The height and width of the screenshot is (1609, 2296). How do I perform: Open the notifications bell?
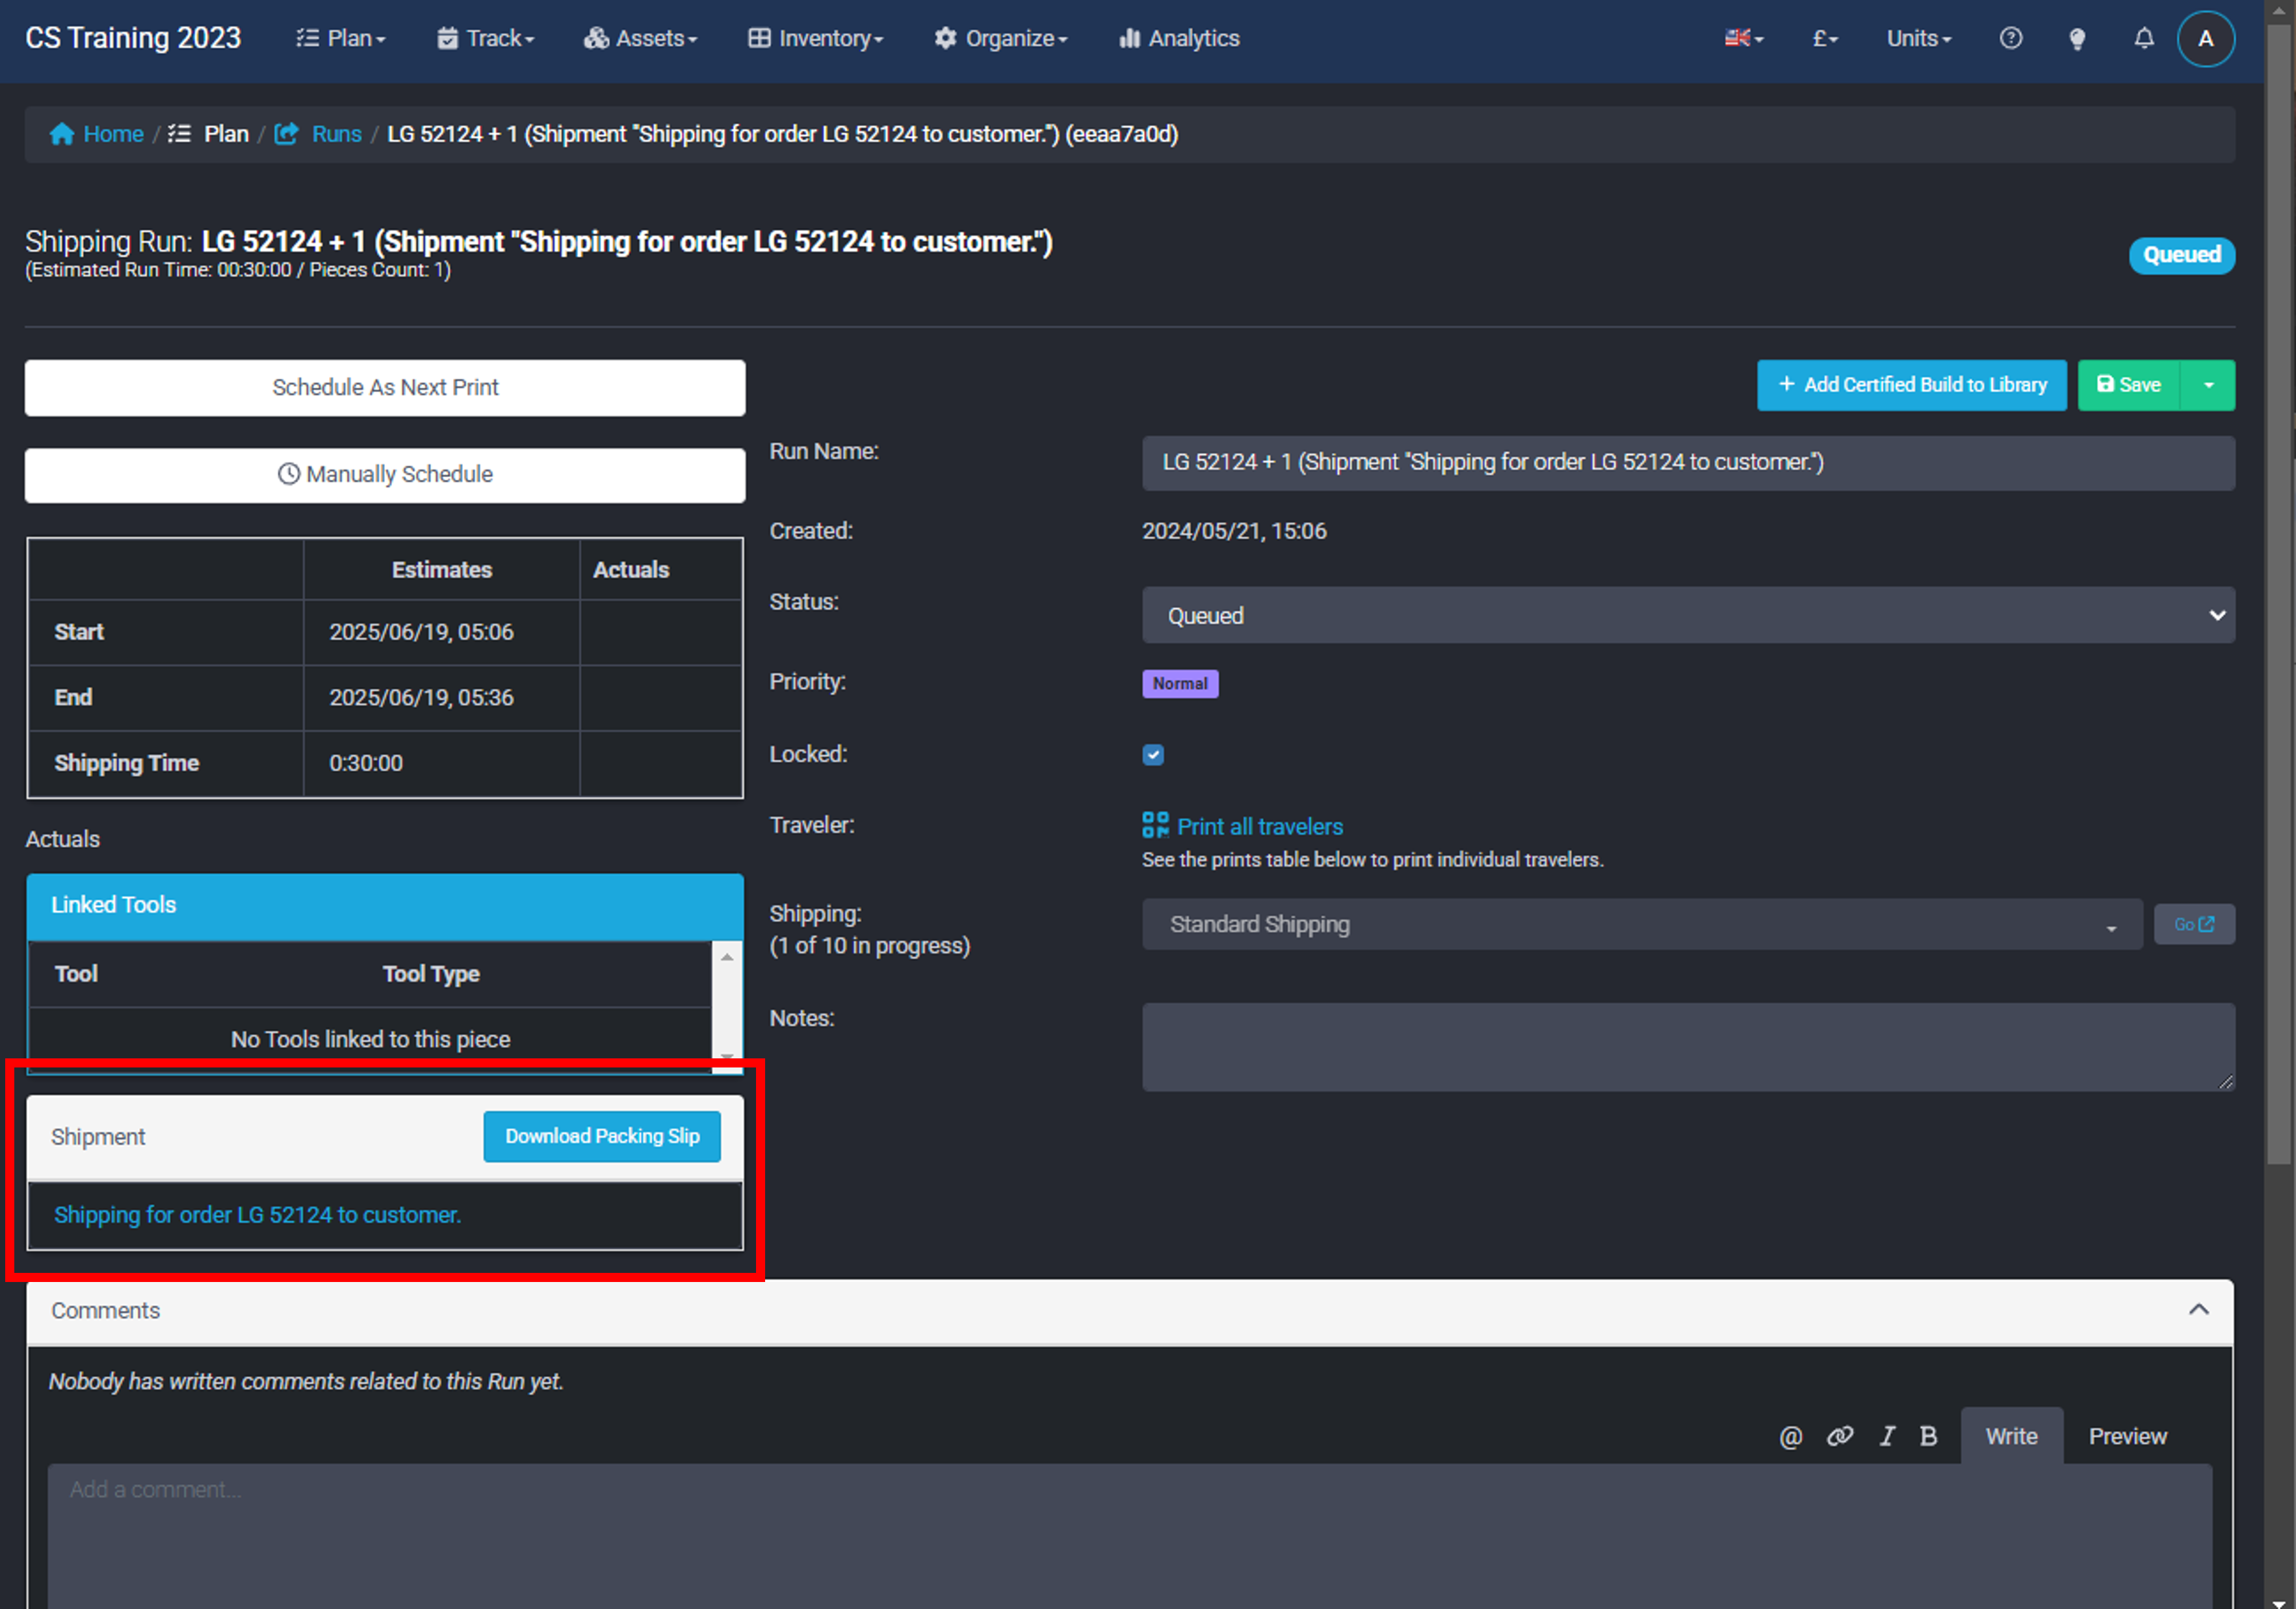[2143, 38]
